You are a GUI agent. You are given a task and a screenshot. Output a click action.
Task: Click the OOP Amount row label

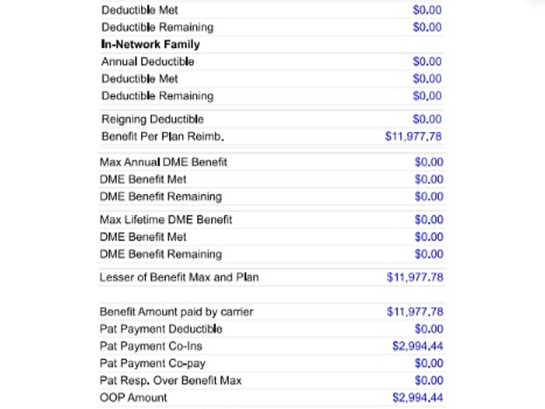coord(134,398)
